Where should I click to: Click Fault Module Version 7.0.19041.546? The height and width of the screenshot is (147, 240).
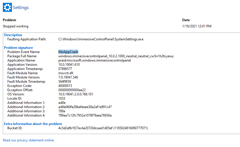(68, 77)
